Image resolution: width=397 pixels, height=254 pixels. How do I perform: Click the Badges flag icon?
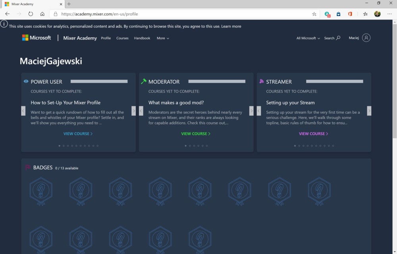(x=28, y=167)
